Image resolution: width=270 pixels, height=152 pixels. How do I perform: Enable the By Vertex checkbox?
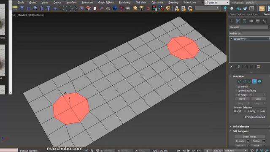(x=236, y=87)
